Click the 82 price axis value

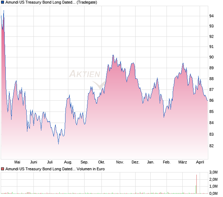coord(211,146)
